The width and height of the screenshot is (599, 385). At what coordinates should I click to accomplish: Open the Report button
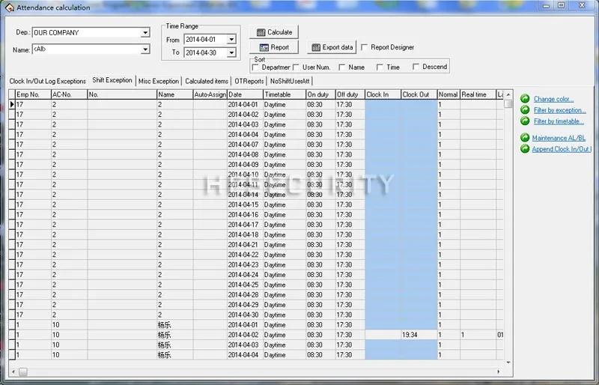click(x=274, y=47)
